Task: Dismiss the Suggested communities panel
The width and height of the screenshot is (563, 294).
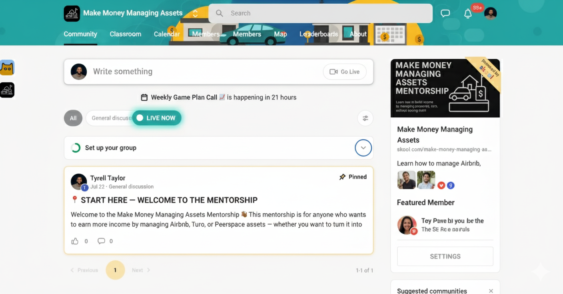Action: point(491,291)
